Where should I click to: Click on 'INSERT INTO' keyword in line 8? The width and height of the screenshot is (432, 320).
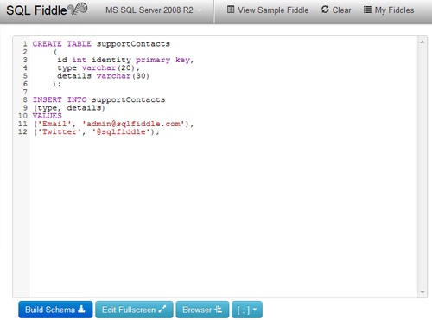coord(60,99)
